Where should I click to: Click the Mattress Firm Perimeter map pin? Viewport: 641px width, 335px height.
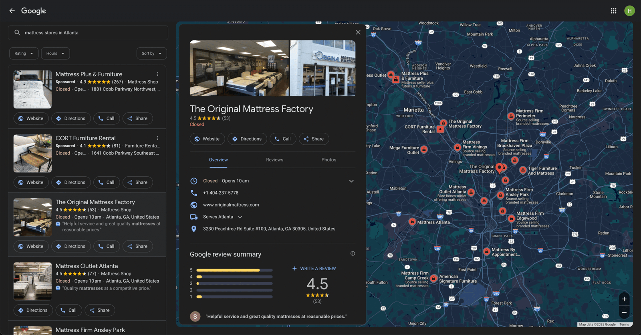point(511,116)
